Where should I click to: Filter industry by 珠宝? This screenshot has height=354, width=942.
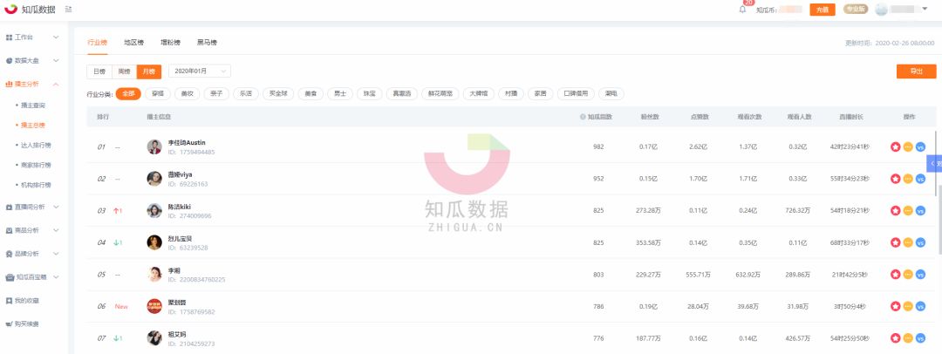369,94
